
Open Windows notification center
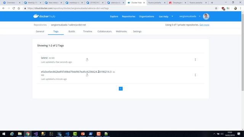(x=239, y=134)
